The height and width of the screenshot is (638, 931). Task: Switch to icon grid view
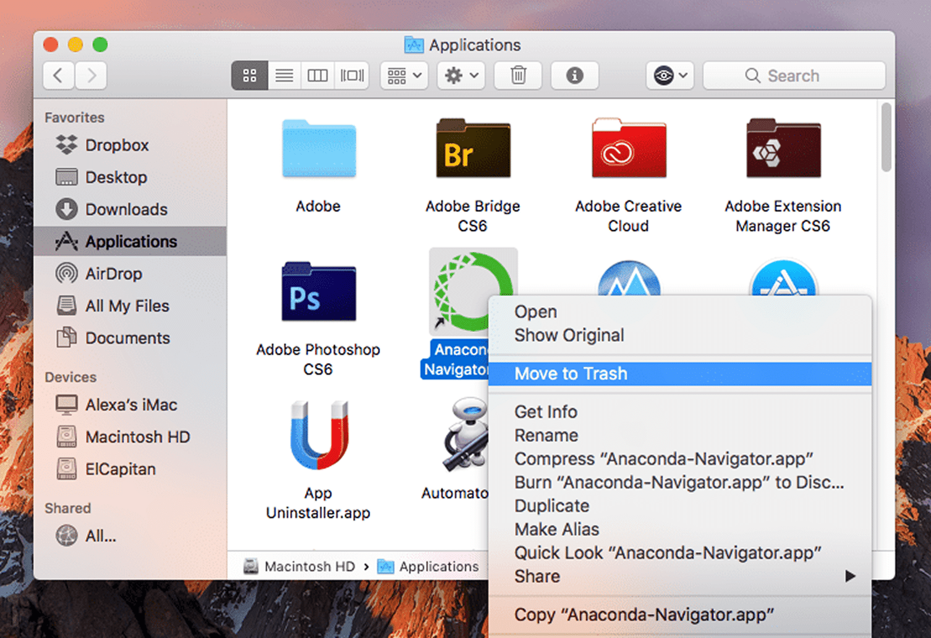pos(250,75)
